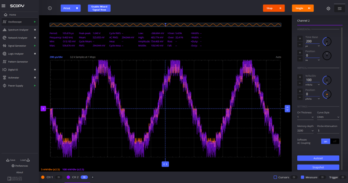This screenshot has width=348, height=183.
Task: Open CH 2 settings menu icon
Action: point(84,177)
